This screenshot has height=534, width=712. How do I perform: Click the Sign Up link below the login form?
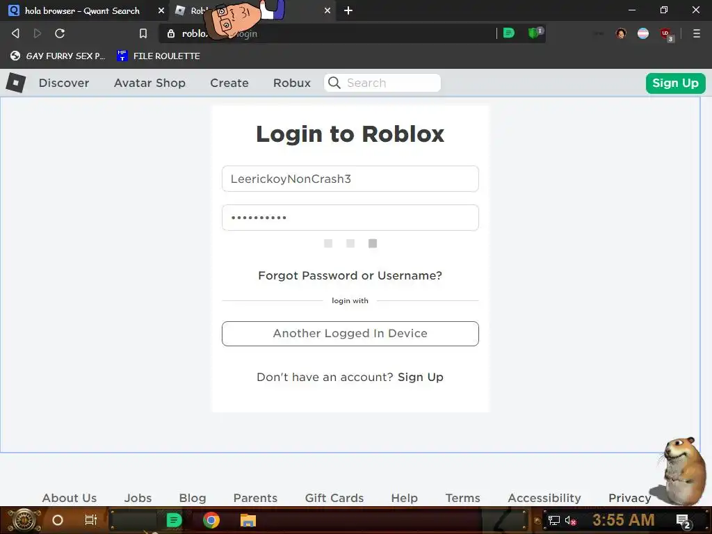[421, 378]
